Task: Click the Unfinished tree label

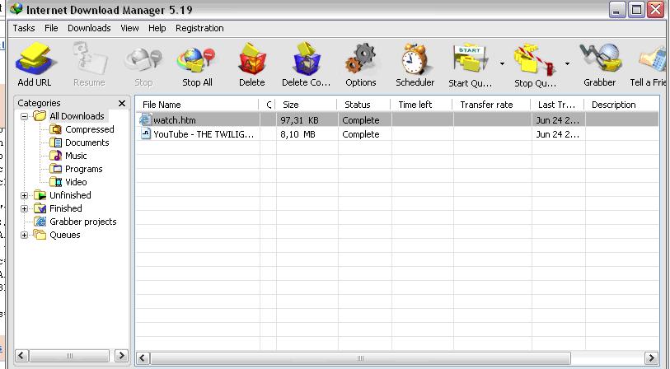Action: coord(70,195)
